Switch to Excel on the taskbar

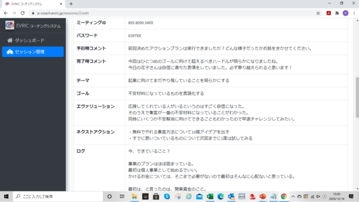[x=210, y=196]
